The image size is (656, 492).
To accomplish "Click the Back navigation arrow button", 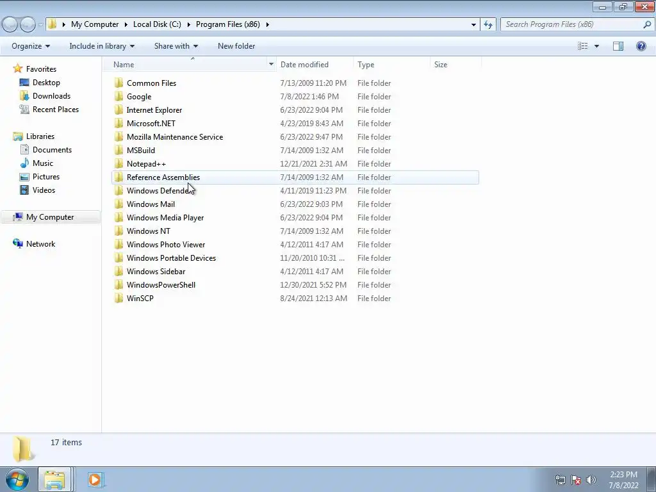I will coord(10,25).
